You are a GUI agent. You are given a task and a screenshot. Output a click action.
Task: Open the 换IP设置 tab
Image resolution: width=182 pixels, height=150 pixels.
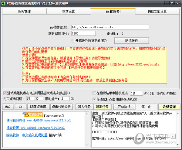point(69,12)
